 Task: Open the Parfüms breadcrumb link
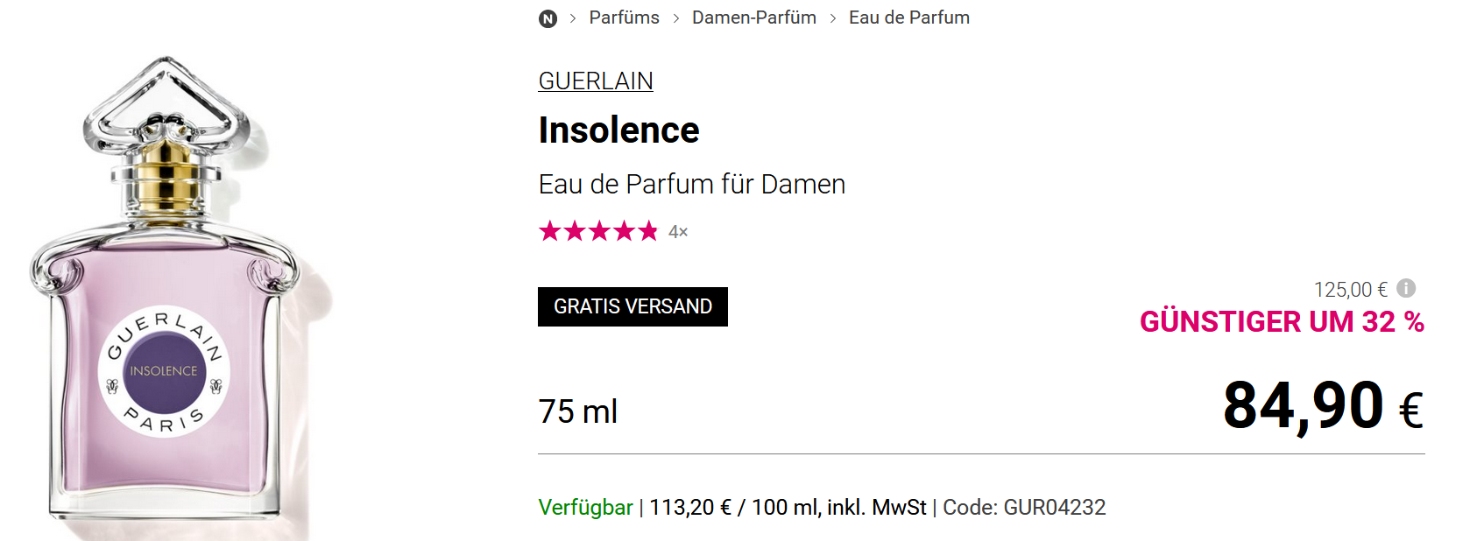point(624,18)
